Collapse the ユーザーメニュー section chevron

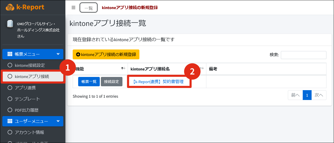click(58, 121)
